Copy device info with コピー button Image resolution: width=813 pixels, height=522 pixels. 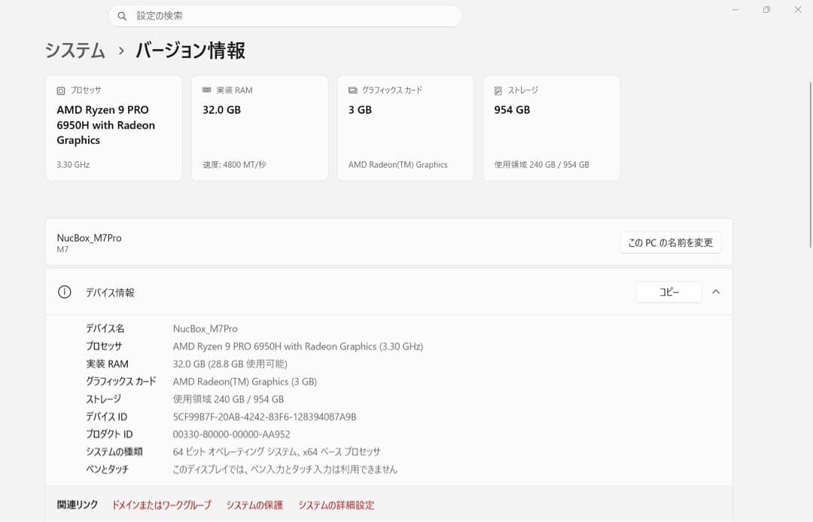[669, 292]
